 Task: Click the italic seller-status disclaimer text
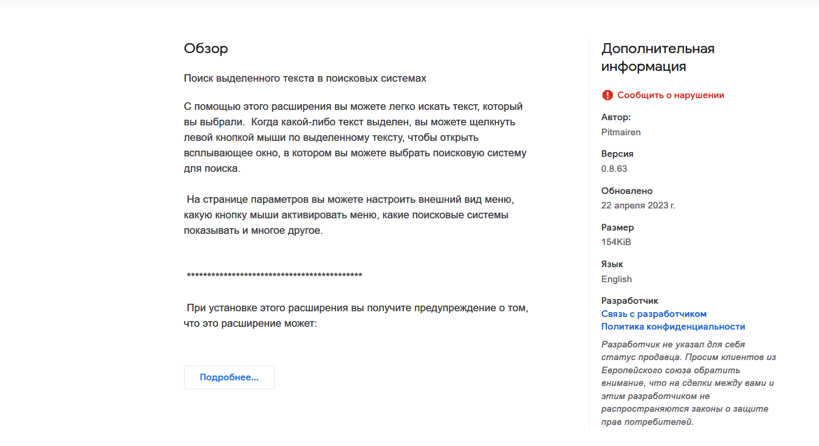pos(688,383)
